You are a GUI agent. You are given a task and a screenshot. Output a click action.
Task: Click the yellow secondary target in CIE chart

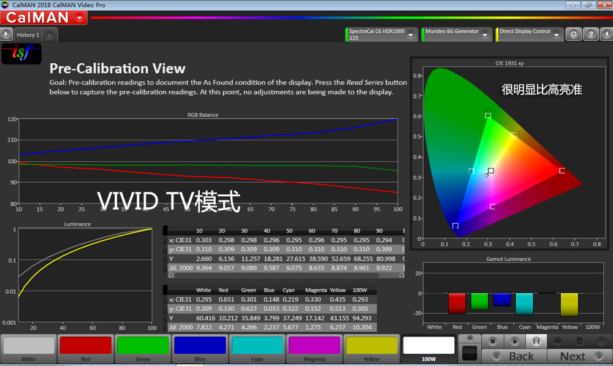513,135
